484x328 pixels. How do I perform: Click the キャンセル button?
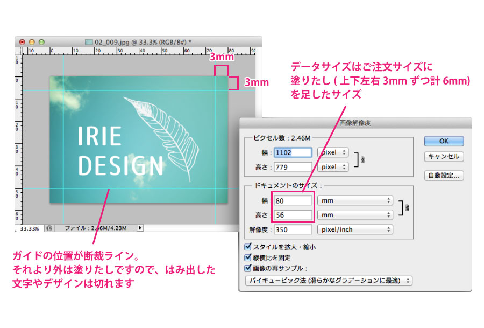(x=444, y=156)
